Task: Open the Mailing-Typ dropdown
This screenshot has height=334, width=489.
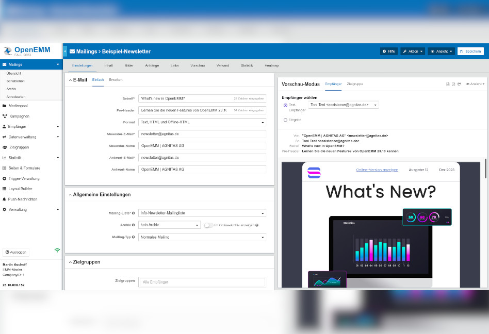Action: (x=202, y=237)
